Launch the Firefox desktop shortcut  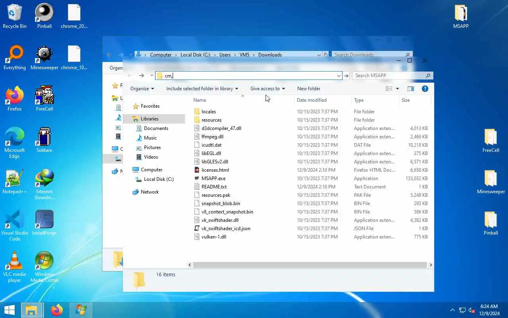click(x=15, y=99)
